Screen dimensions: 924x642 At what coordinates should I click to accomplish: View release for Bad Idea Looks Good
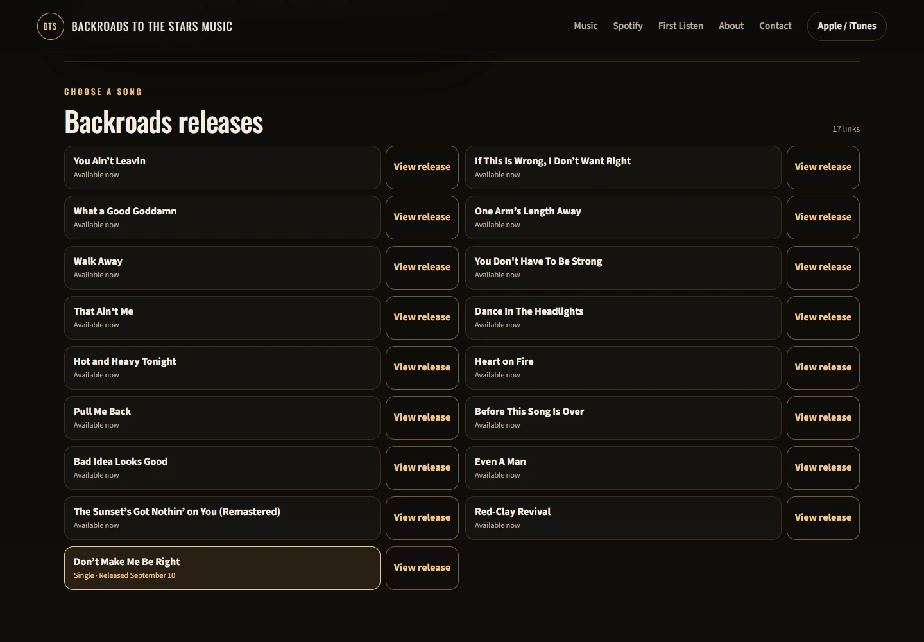coord(422,468)
